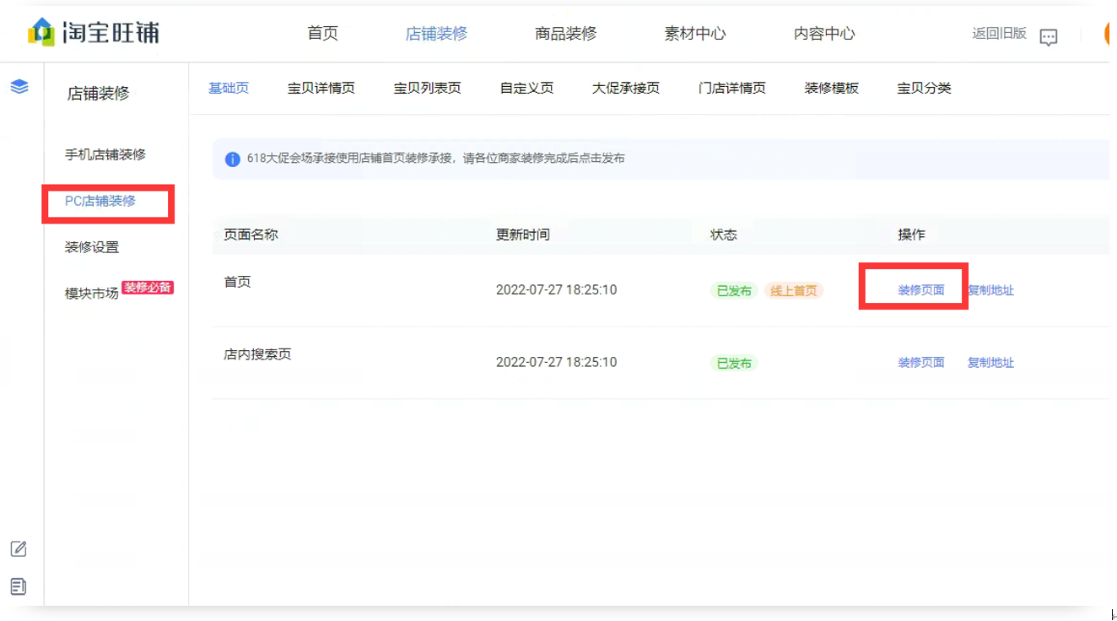Switch to 基础页 tab
Screen dimensions: 1117x621
(229, 88)
